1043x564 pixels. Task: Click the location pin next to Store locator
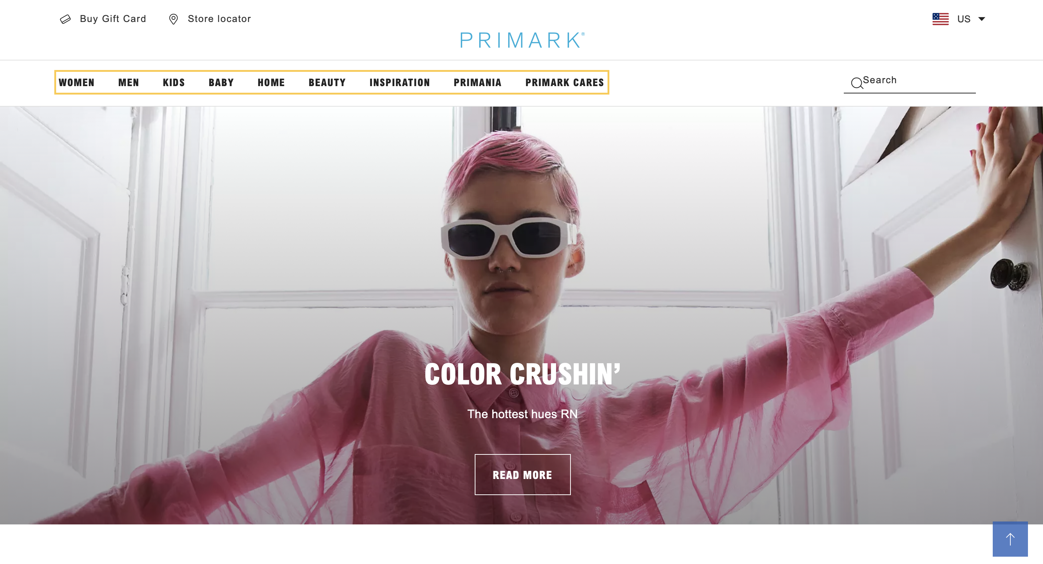(172, 19)
